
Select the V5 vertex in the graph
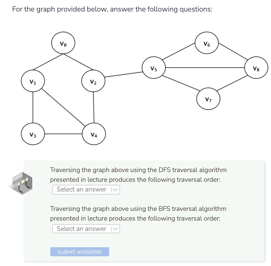[x=154, y=68]
